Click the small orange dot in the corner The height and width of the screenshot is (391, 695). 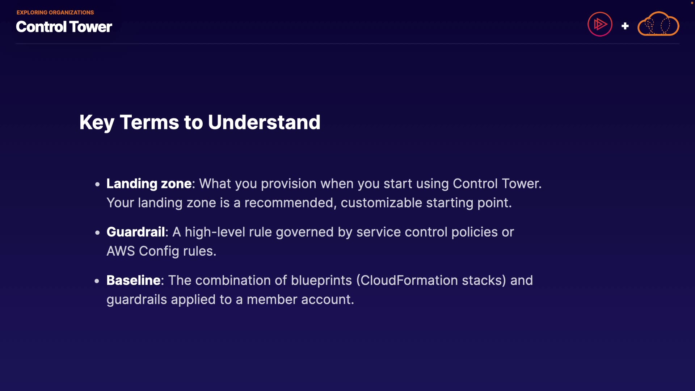click(x=692, y=3)
